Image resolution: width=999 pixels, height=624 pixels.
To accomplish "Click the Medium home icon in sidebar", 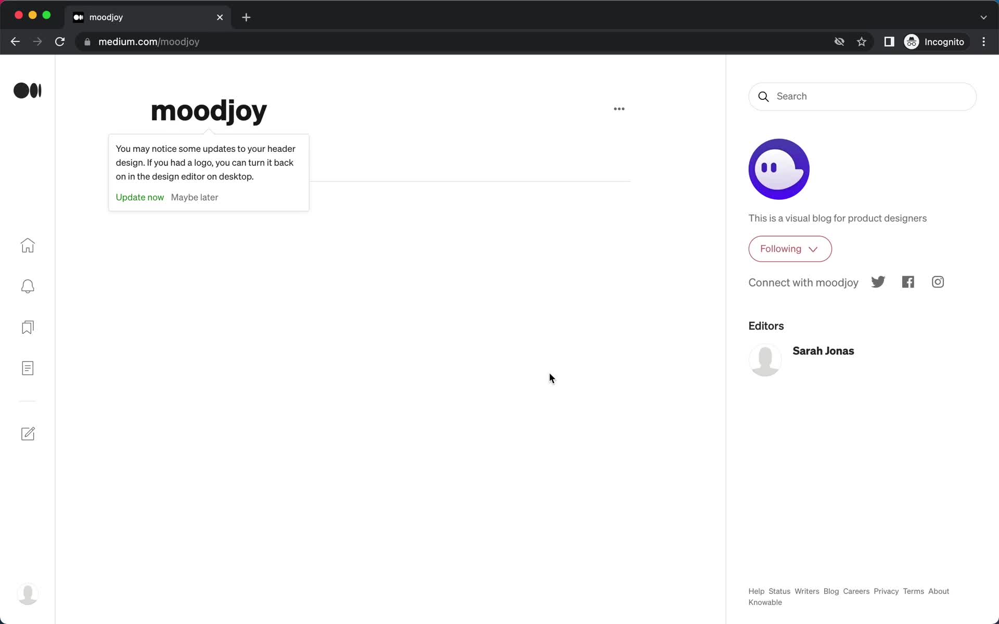I will click(28, 245).
